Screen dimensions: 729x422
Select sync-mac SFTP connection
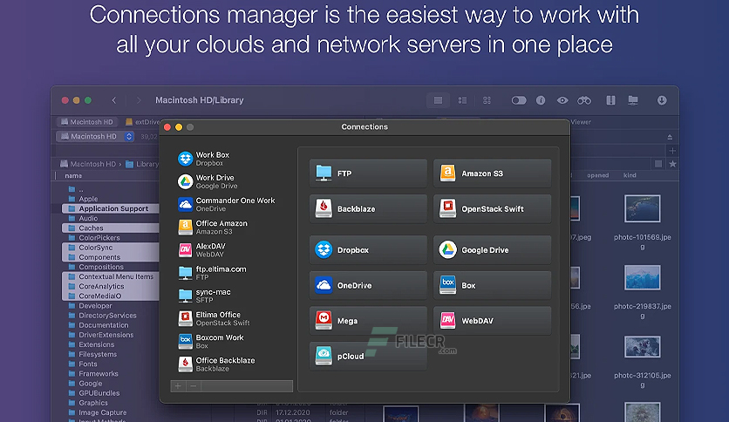pyautogui.click(x=231, y=295)
